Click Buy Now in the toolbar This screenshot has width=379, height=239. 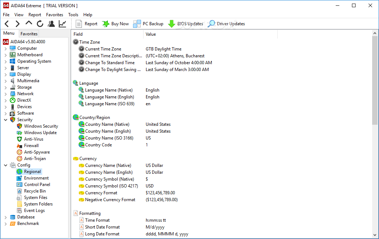(115, 24)
